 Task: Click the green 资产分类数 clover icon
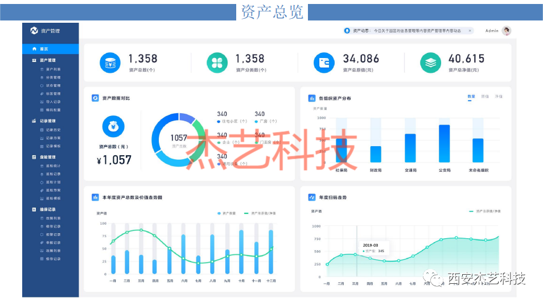[217, 63]
